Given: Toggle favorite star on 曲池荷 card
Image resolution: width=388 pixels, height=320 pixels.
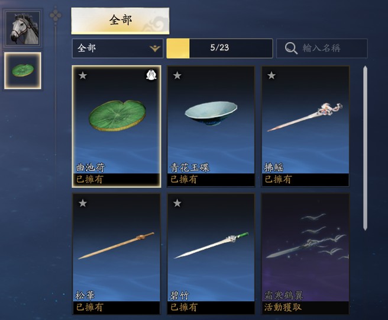Looking at the screenshot, I should (x=83, y=75).
